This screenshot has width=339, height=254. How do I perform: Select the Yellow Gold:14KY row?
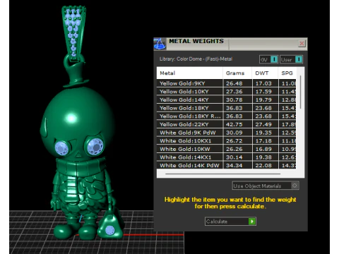coord(226,99)
